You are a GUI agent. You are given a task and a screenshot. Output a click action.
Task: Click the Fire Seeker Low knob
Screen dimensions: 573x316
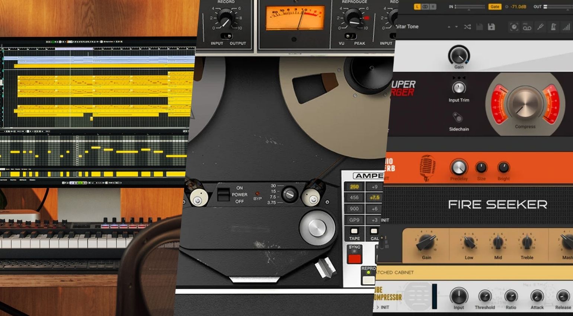tap(469, 242)
